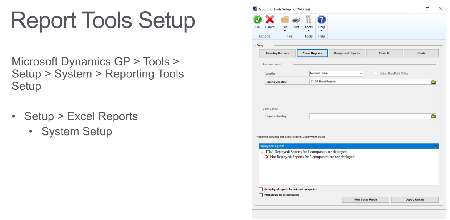
Task: Click the Print Status Report button
Action: 366,200
